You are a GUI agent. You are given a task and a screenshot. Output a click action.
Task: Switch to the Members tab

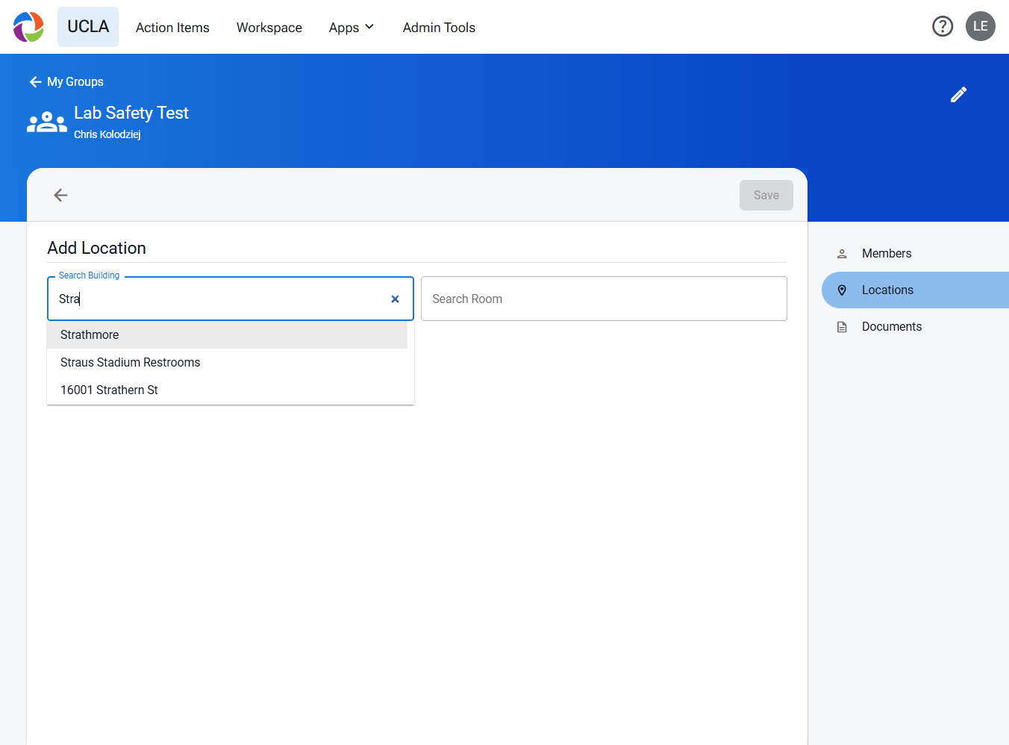point(915,254)
